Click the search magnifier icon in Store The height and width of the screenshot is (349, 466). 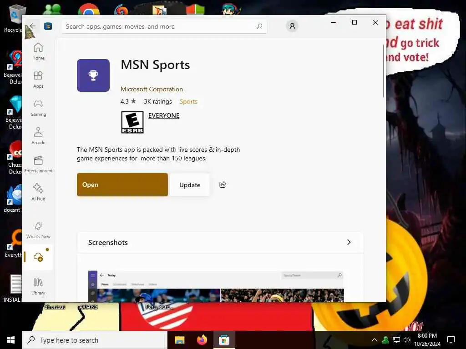(259, 26)
